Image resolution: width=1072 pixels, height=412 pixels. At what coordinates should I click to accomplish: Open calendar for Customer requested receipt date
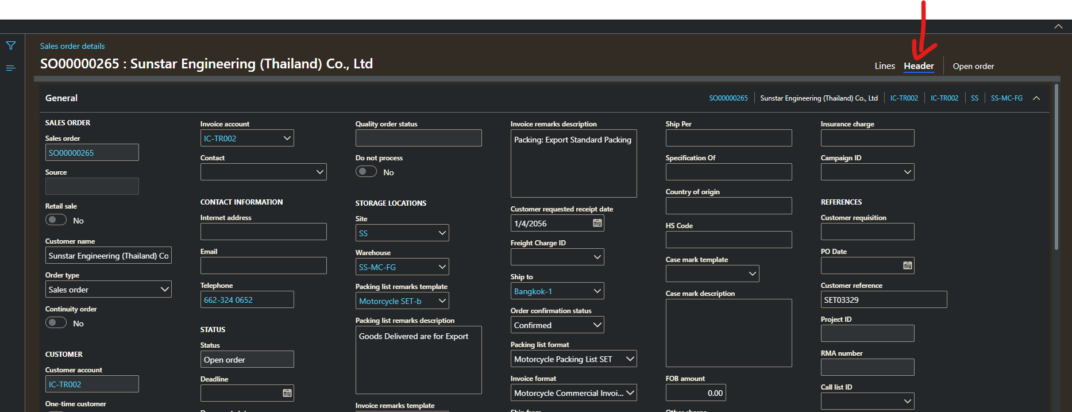click(597, 223)
